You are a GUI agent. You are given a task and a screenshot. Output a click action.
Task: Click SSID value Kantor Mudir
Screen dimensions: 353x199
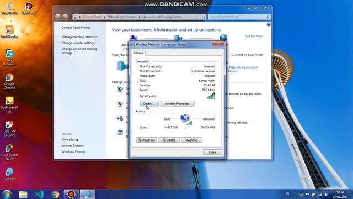206,81
